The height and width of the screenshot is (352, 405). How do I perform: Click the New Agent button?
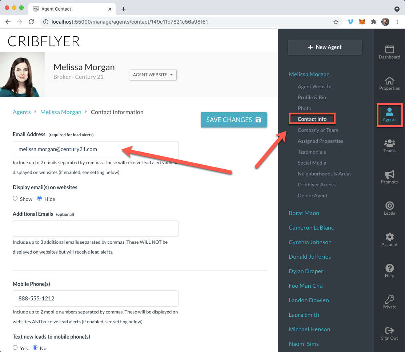tap(325, 47)
